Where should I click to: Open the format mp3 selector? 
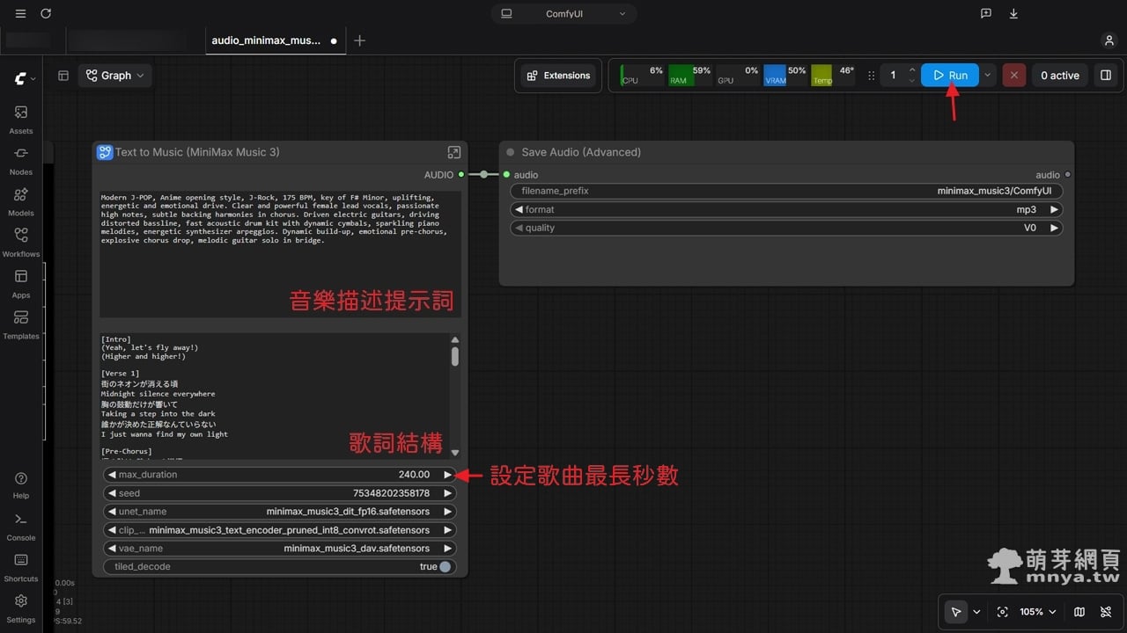(x=786, y=210)
